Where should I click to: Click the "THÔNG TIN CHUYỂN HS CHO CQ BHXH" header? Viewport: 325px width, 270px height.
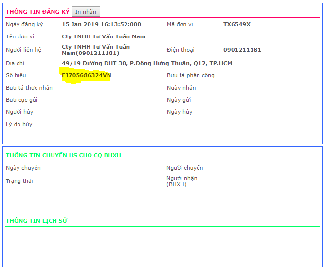pyautogui.click(x=63, y=155)
